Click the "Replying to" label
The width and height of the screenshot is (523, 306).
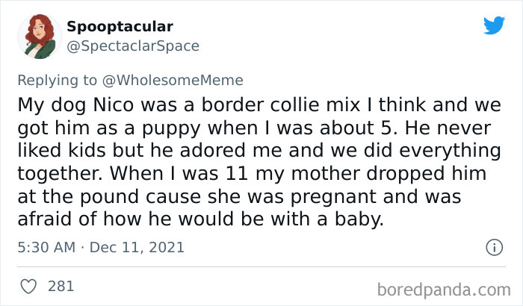coord(57,81)
